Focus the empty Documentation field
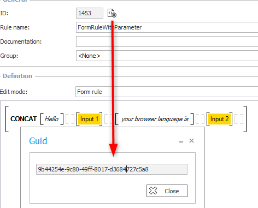 click(x=167, y=41)
